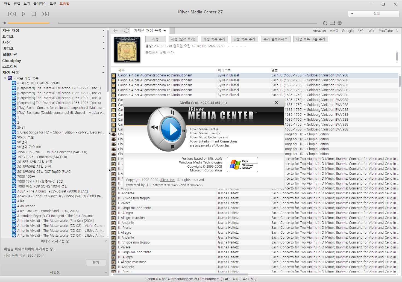This screenshot has width=402, height=282.
Task: Click the playlist icon beside Ailee
Action: [14, 201]
